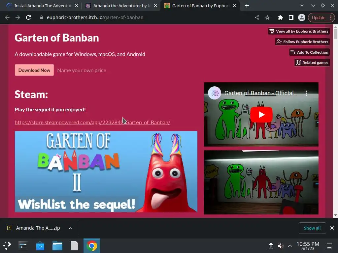Toggle the browser side panel icon

pyautogui.click(x=291, y=17)
